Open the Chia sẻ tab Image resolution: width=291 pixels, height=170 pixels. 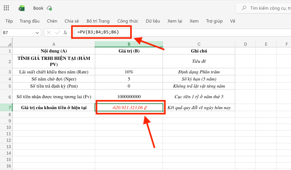pos(72,21)
